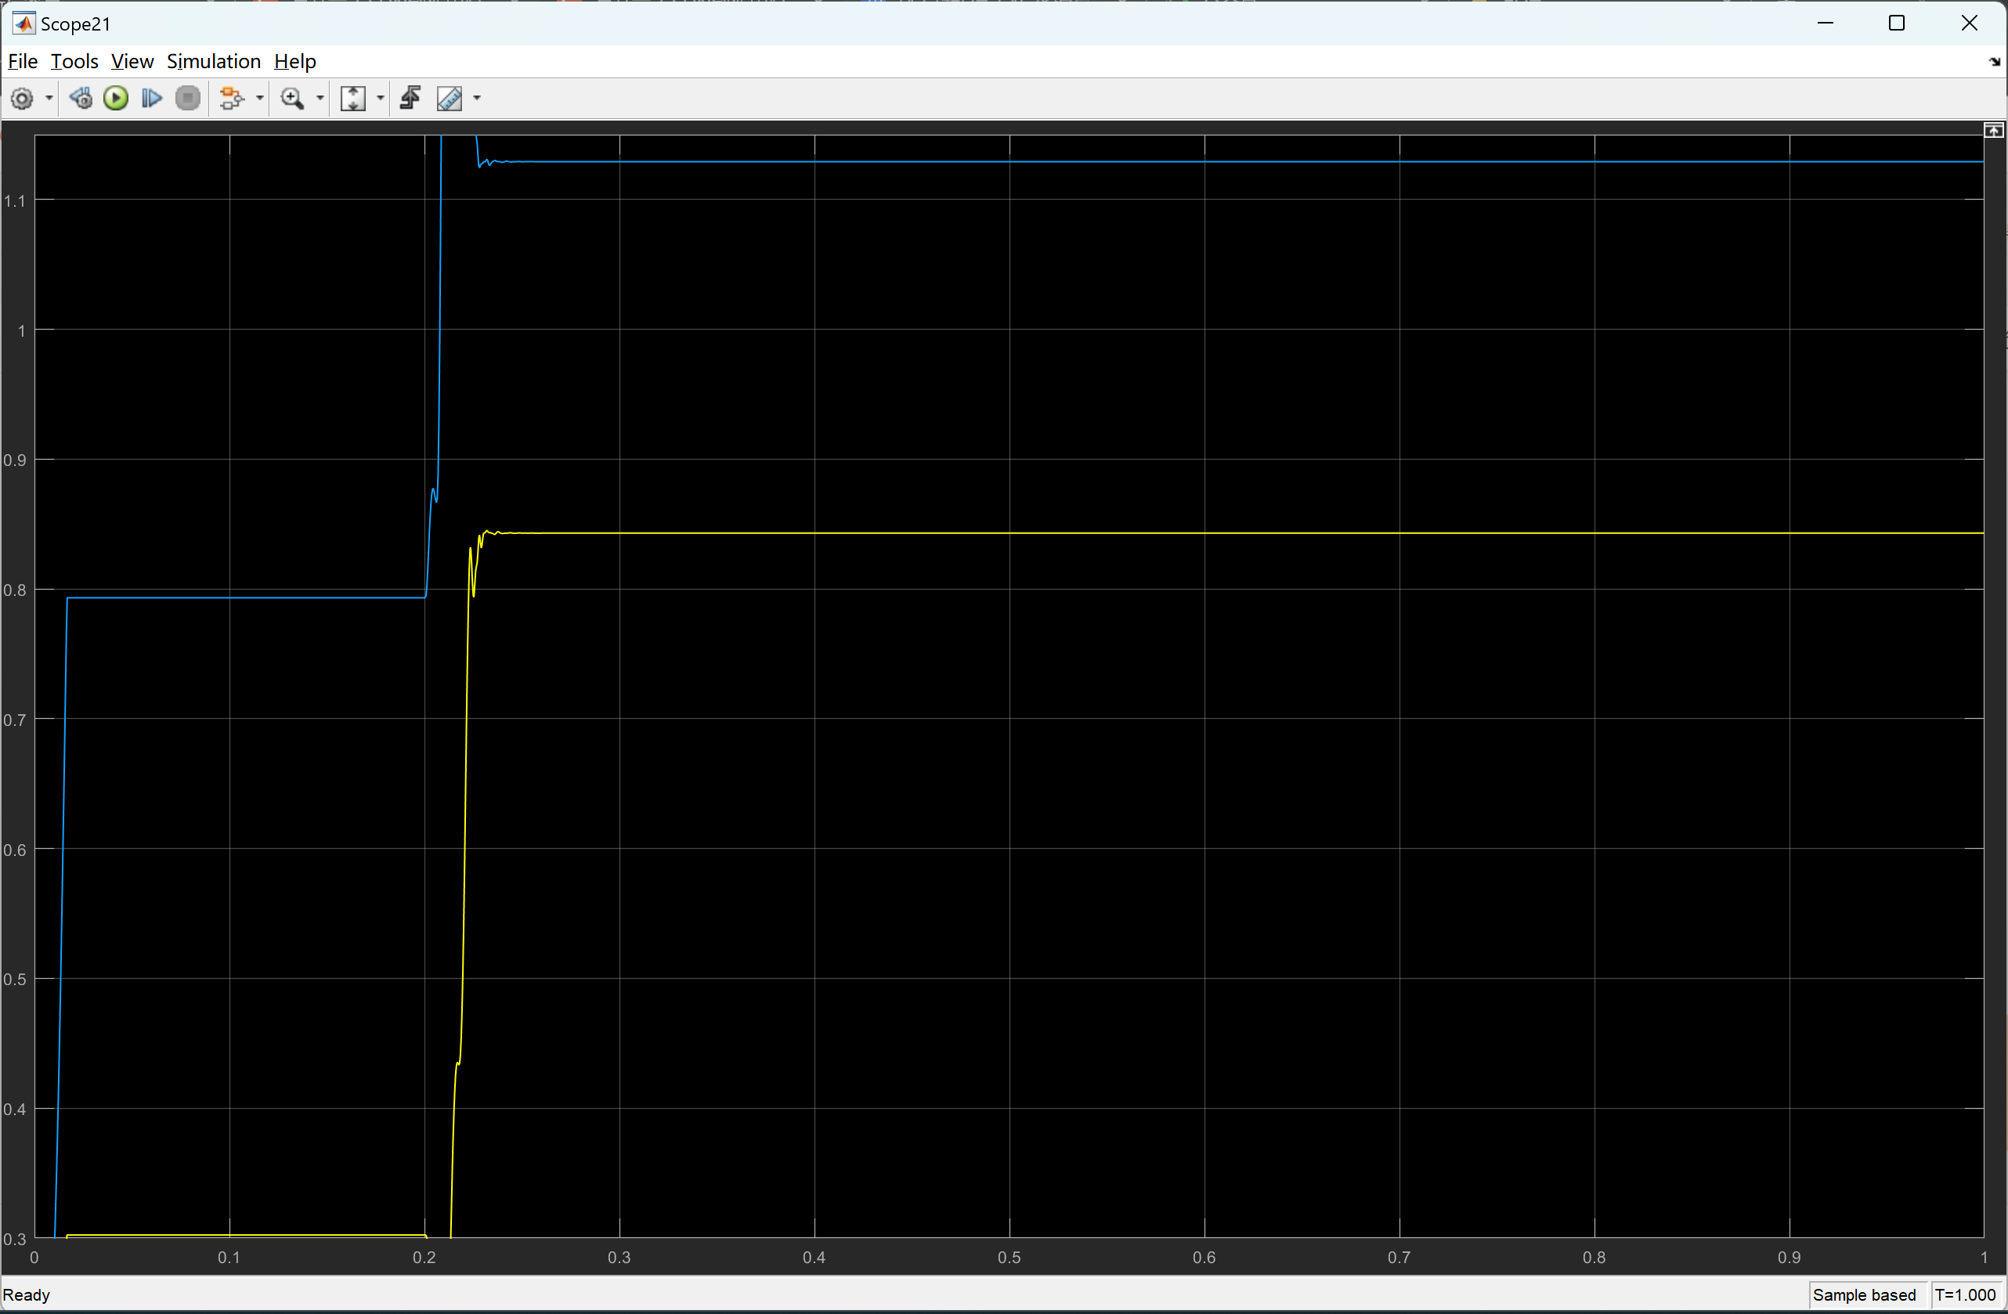Screen dimensions: 2008x1314
Task: Open the Tools menu
Action: click(x=74, y=61)
